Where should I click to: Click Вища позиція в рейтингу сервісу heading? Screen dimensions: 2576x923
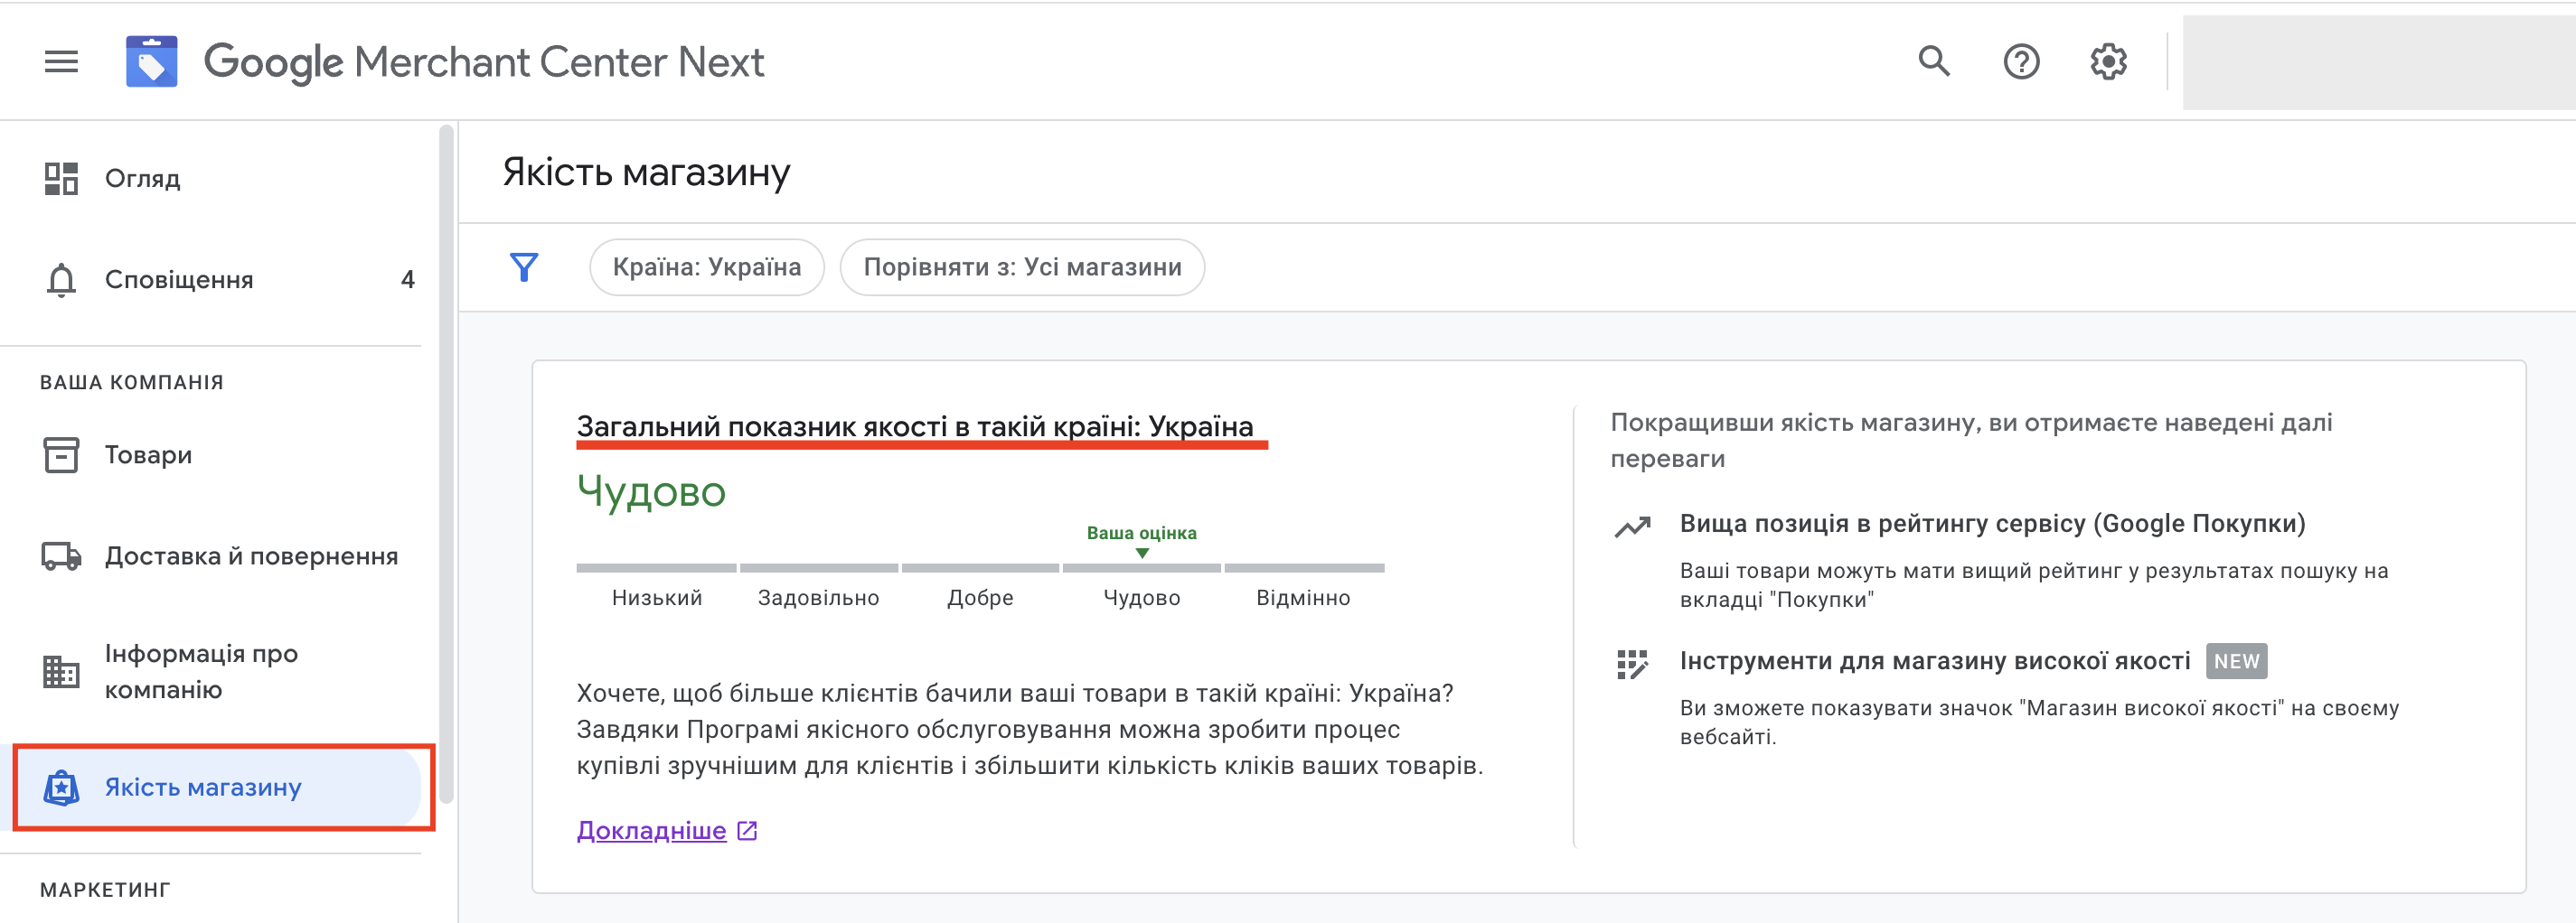pos(1992,525)
